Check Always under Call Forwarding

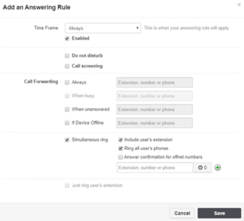[x=67, y=83]
